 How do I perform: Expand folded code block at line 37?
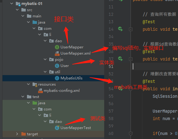pos(131,59)
